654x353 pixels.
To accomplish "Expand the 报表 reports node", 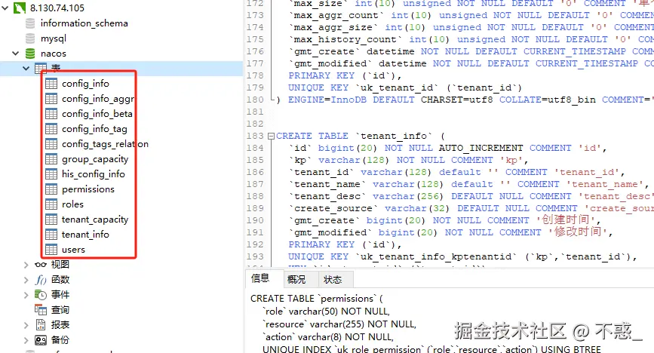I will pos(26,325).
